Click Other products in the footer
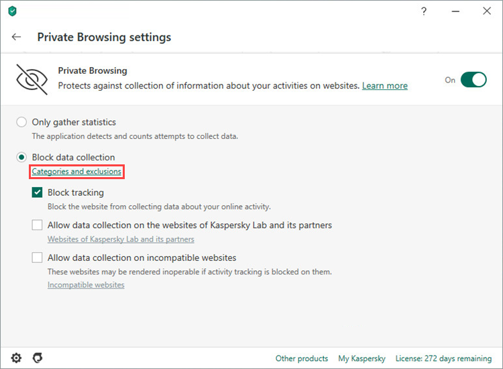This screenshot has width=503, height=369. (x=302, y=358)
